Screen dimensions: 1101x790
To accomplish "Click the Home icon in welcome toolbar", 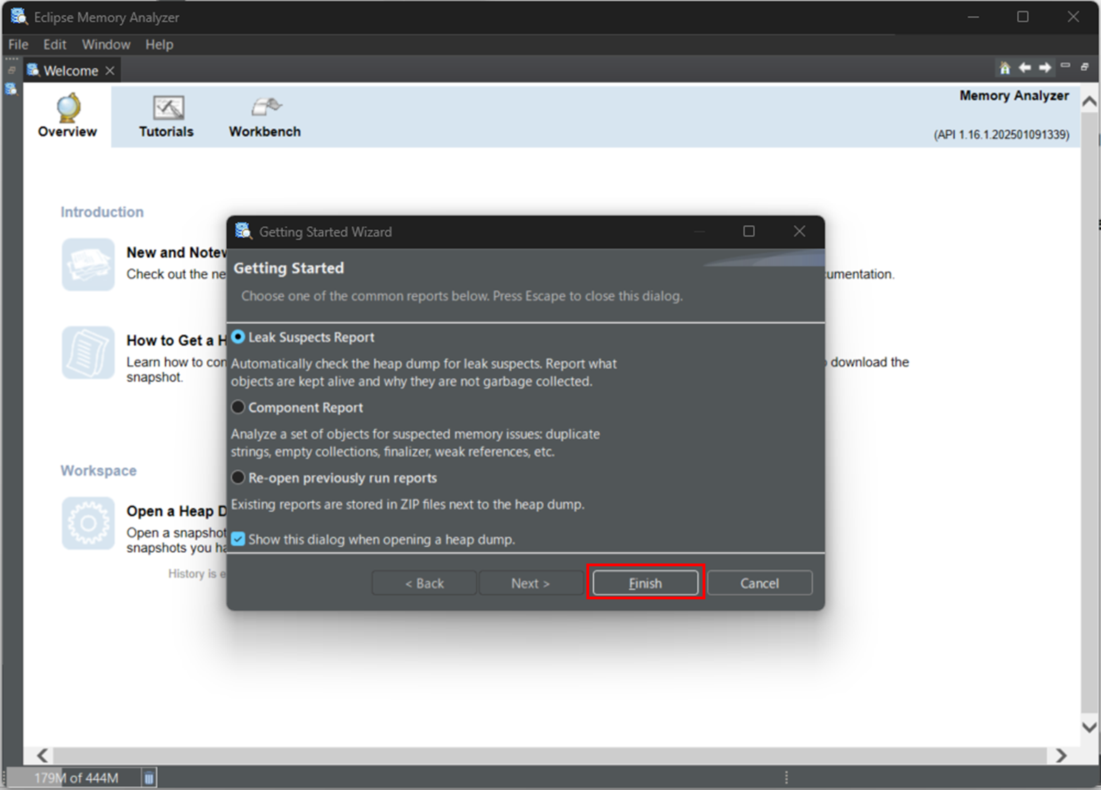I will (1005, 68).
